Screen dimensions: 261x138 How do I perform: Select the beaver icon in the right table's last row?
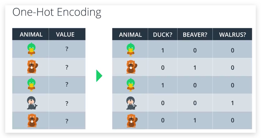click(x=130, y=120)
